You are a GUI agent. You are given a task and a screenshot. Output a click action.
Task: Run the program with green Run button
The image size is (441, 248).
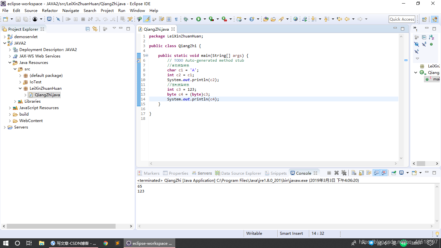(x=199, y=19)
